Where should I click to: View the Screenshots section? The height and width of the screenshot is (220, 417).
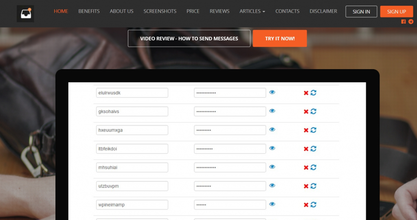click(160, 11)
